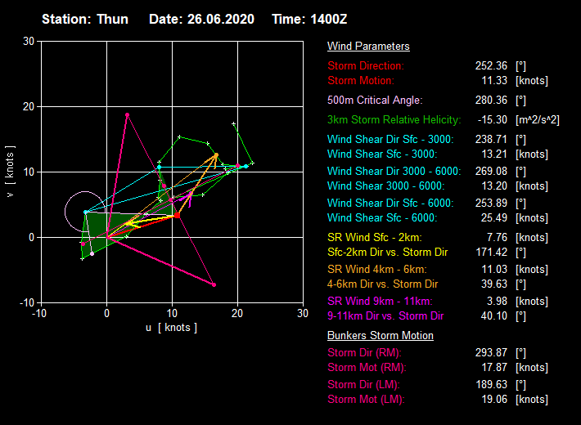This screenshot has width=581, height=425.
Task: Click the pink Bunkers point at lower right
Action: coord(214,284)
